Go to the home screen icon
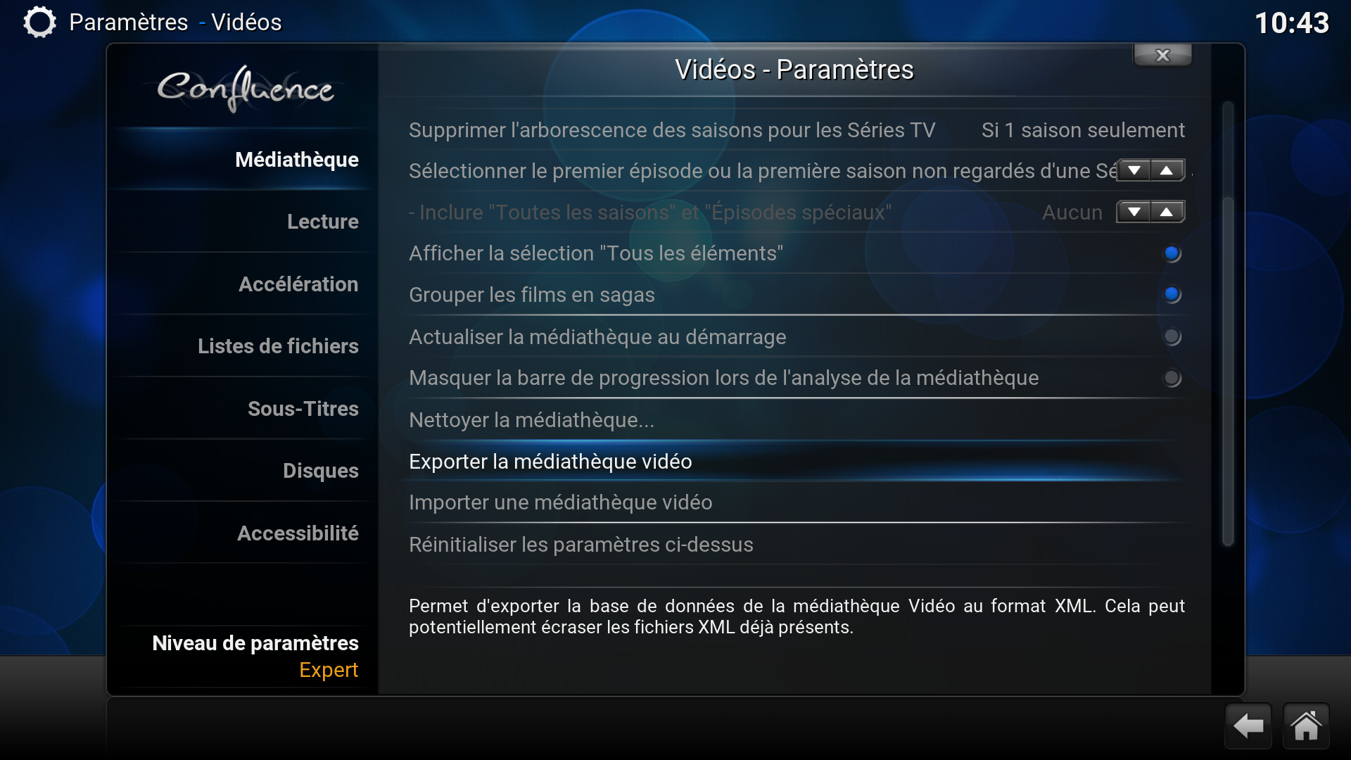Image resolution: width=1351 pixels, height=760 pixels. pyautogui.click(x=1306, y=726)
